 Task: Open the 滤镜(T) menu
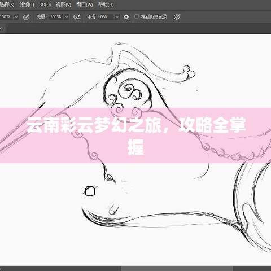[x=27, y=5]
